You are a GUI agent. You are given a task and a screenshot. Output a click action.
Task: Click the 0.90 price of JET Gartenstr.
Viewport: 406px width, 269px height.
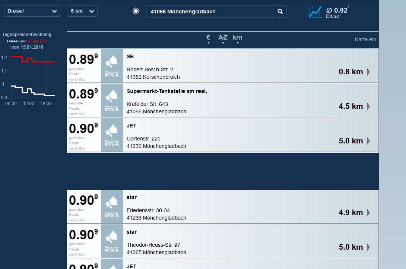[x=83, y=129]
